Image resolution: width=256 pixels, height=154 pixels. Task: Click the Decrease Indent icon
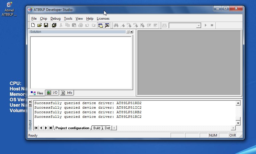coord(155,25)
